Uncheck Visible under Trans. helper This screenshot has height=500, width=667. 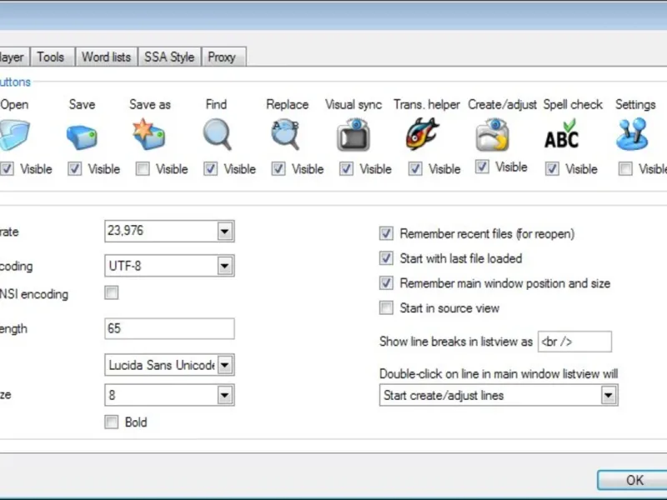click(x=415, y=169)
